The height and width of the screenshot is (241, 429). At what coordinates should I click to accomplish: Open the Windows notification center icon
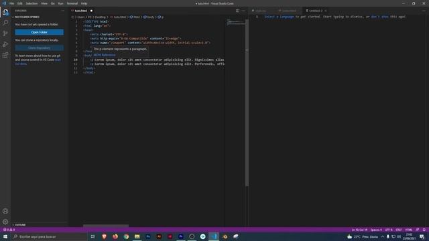(422, 236)
